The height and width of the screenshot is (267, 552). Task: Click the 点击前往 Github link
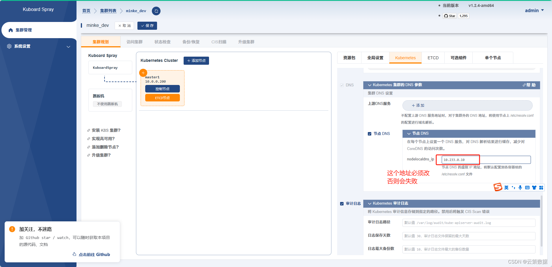coord(91,254)
